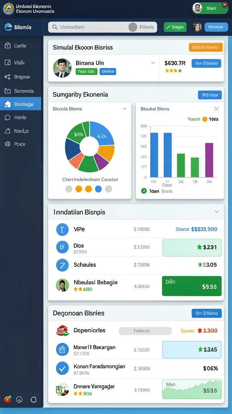The image size is (232, 414).
Task: Expand the Birana Uln dropdown chevron
Action: click(x=153, y=63)
